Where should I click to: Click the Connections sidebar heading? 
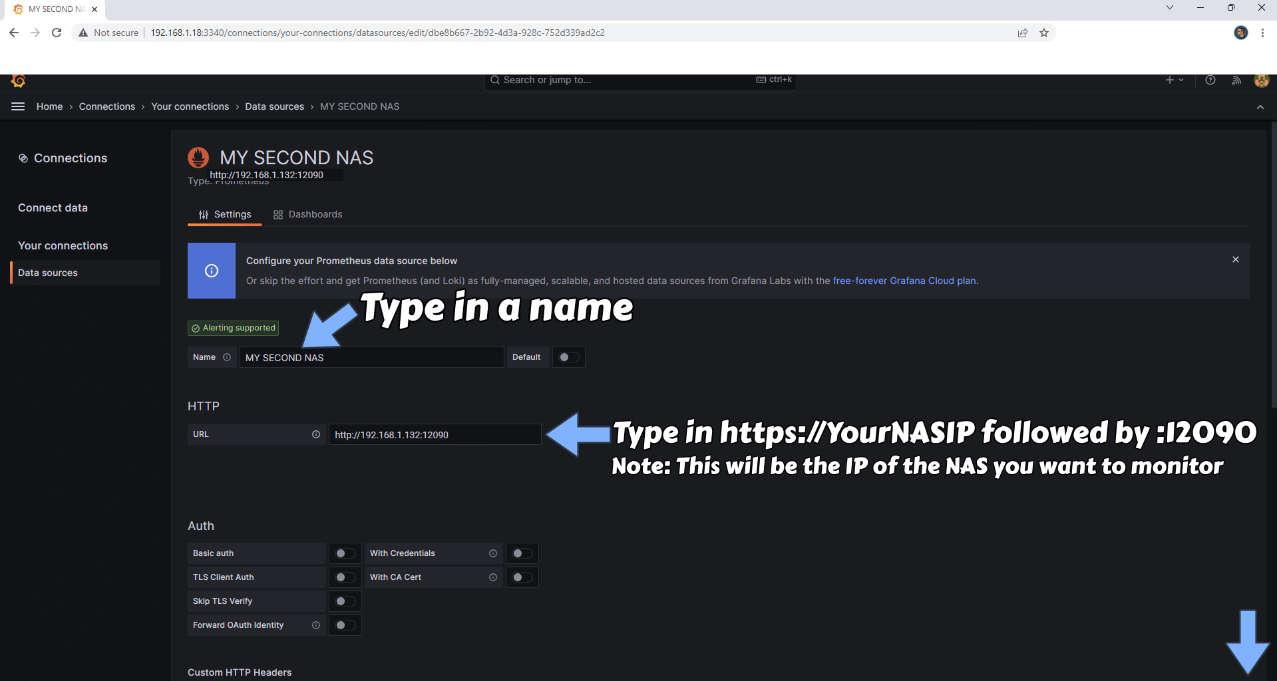(63, 158)
